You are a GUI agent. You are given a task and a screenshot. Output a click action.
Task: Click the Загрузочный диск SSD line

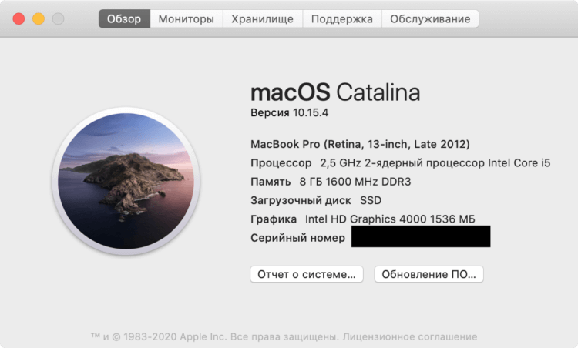(x=316, y=200)
